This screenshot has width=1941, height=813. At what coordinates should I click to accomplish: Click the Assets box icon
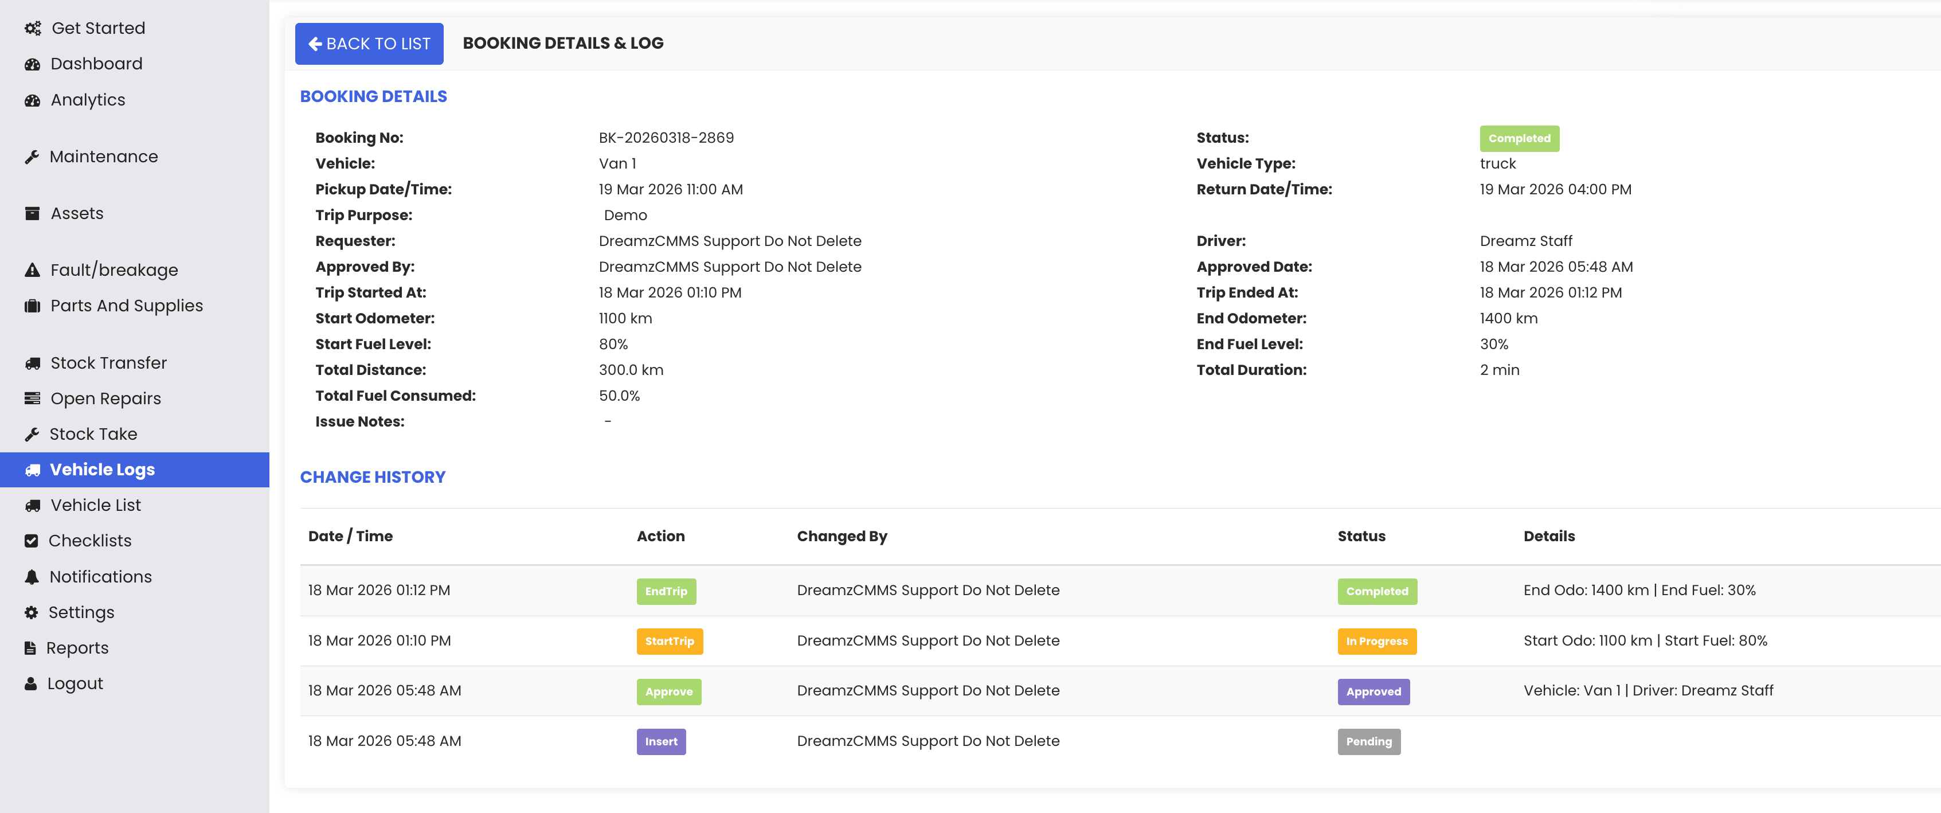[x=33, y=214]
